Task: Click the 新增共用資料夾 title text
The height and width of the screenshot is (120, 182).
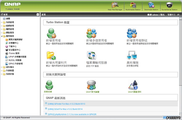Action: point(56,63)
